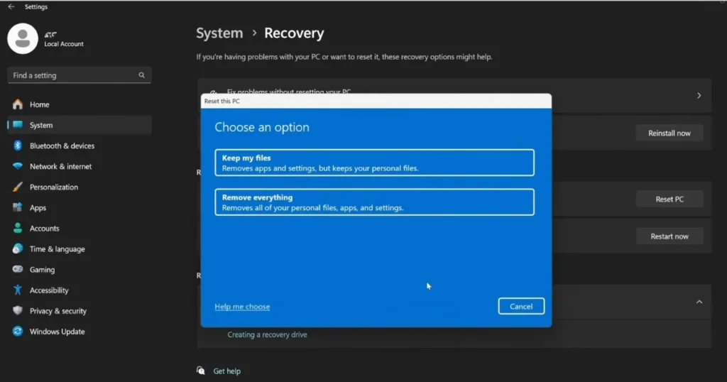Open Gaming settings
727x382 pixels.
click(80, 269)
